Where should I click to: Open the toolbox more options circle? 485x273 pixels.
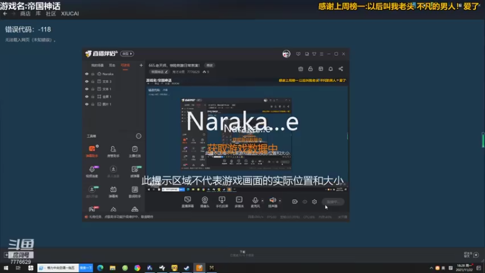139,136
